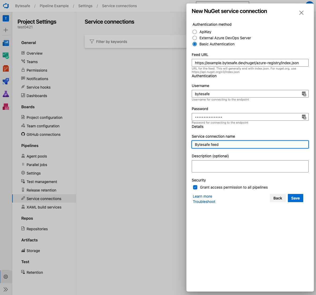Click the Permissions lock icon
This screenshot has width=316, height=295.
pyautogui.click(x=23, y=70)
